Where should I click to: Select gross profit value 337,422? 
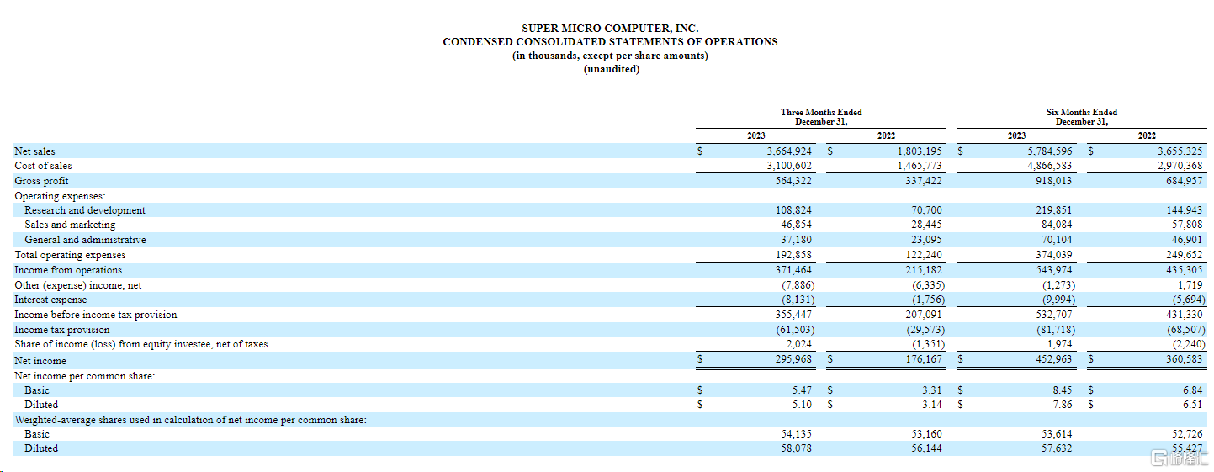coord(924,181)
